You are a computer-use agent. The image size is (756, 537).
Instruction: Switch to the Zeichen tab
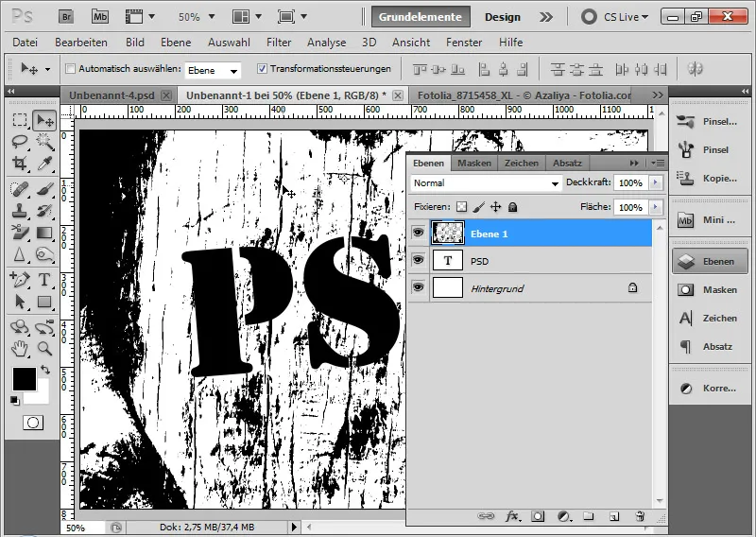(522, 163)
